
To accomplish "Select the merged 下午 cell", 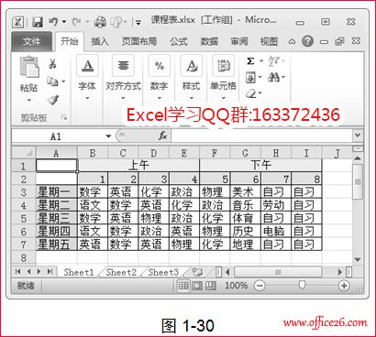I will pyautogui.click(x=260, y=166).
